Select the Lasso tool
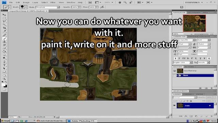The height and width of the screenshot is (123, 218). point(4,21)
